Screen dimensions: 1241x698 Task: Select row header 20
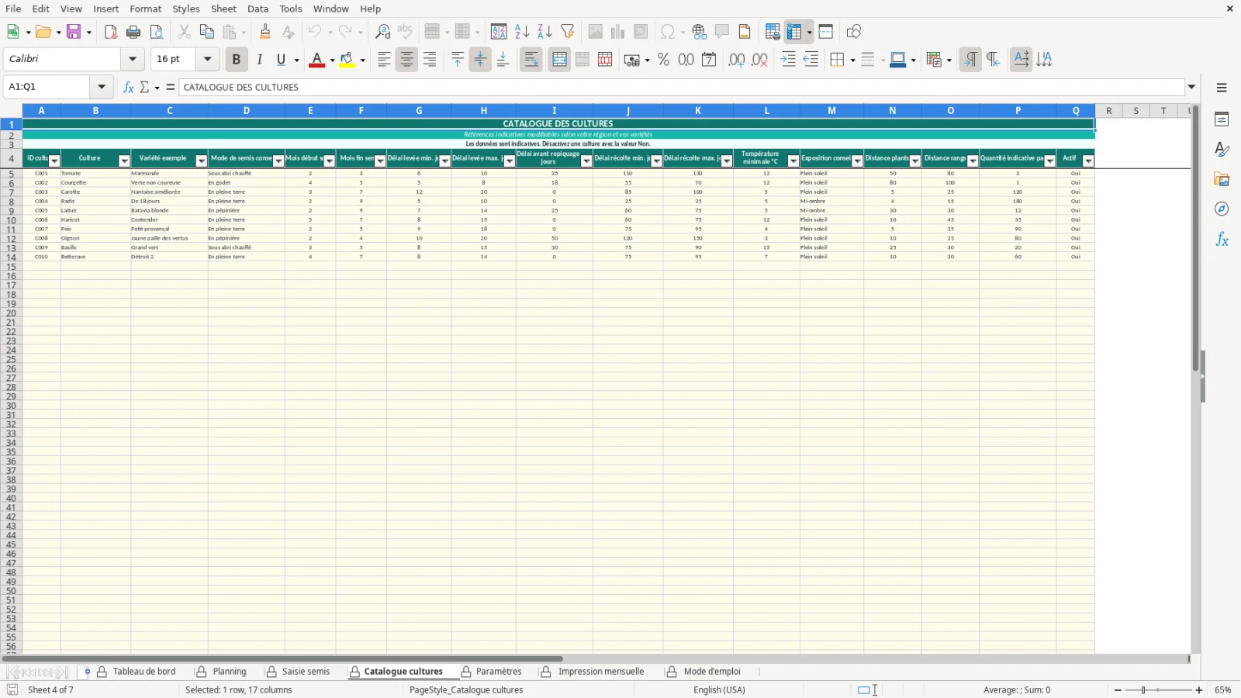[x=11, y=313]
